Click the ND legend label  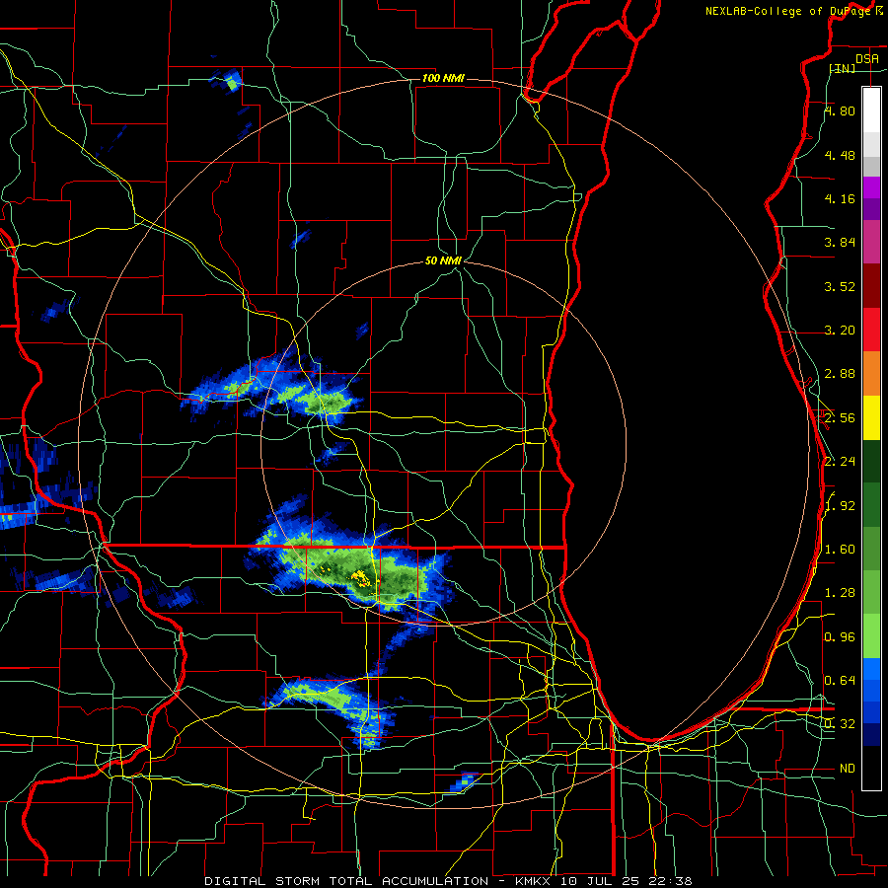848,769
